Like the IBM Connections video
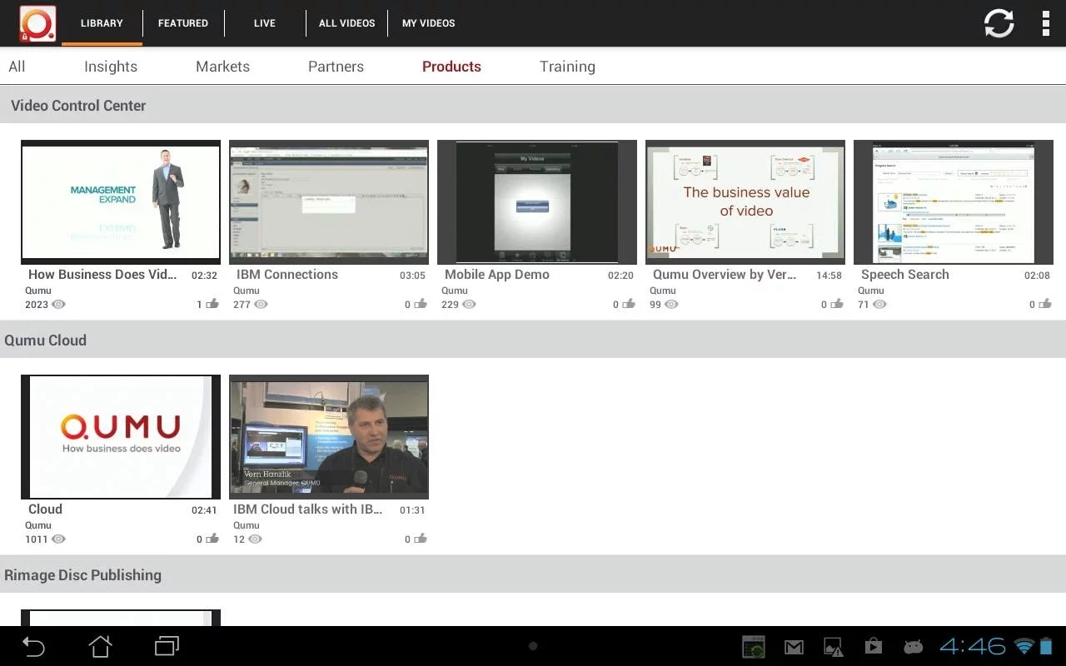This screenshot has height=666, width=1066. (421, 304)
